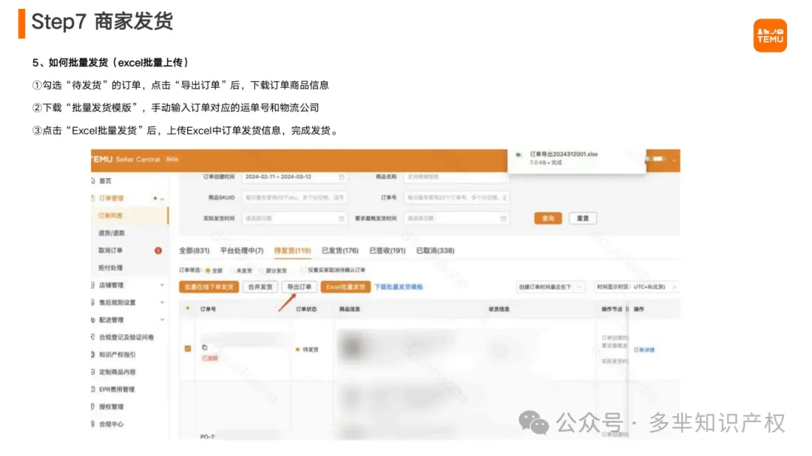
Task: Collapse the 订单管理 sidebar section
Action: point(162,199)
